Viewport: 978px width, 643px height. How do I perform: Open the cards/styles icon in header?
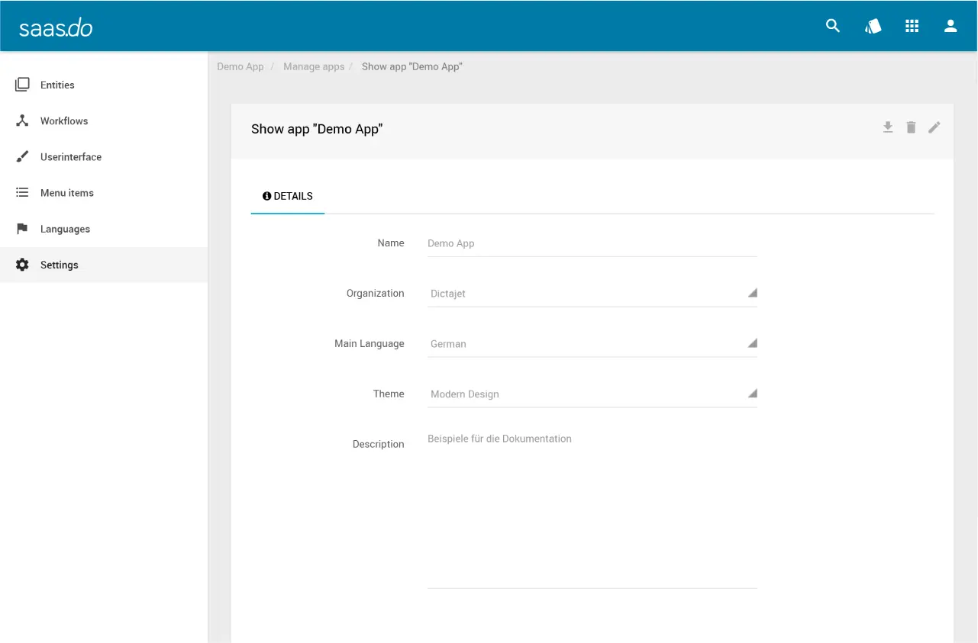point(873,26)
